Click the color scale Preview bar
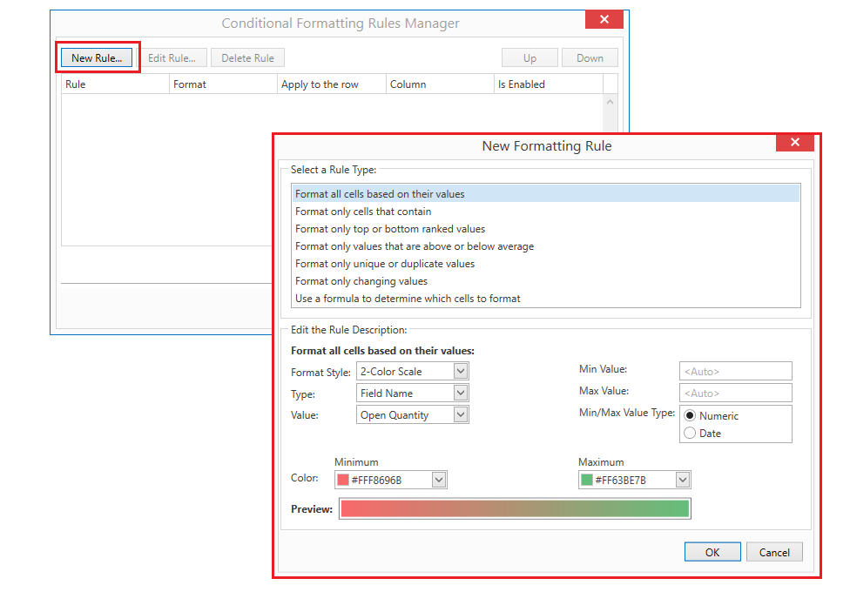This screenshot has width=850, height=592. (x=515, y=509)
